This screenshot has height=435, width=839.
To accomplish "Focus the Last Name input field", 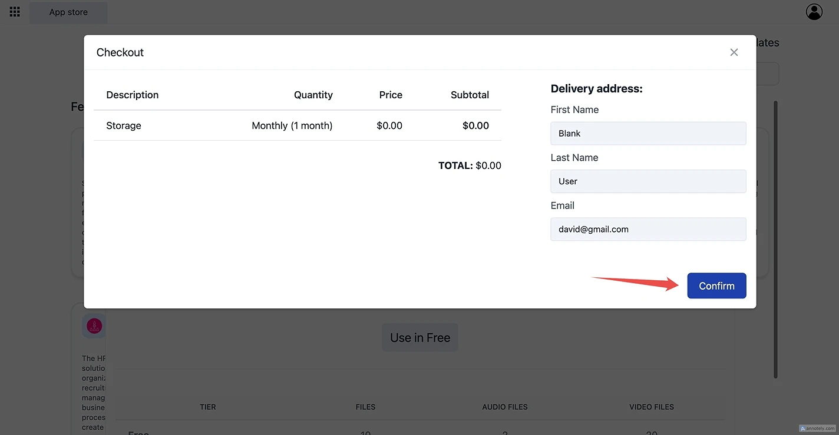I will click(648, 181).
